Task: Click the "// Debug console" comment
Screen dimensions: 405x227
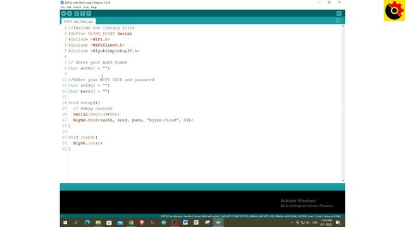Action: click(x=93, y=108)
